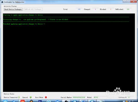Select the Total packages count field
This screenshot has height=102, width=138.
pyautogui.click(x=79, y=9)
